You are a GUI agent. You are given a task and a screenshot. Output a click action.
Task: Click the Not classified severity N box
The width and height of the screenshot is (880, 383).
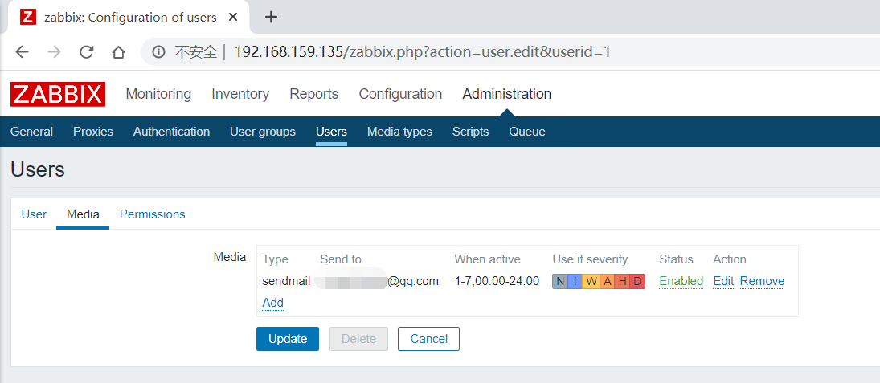click(560, 282)
